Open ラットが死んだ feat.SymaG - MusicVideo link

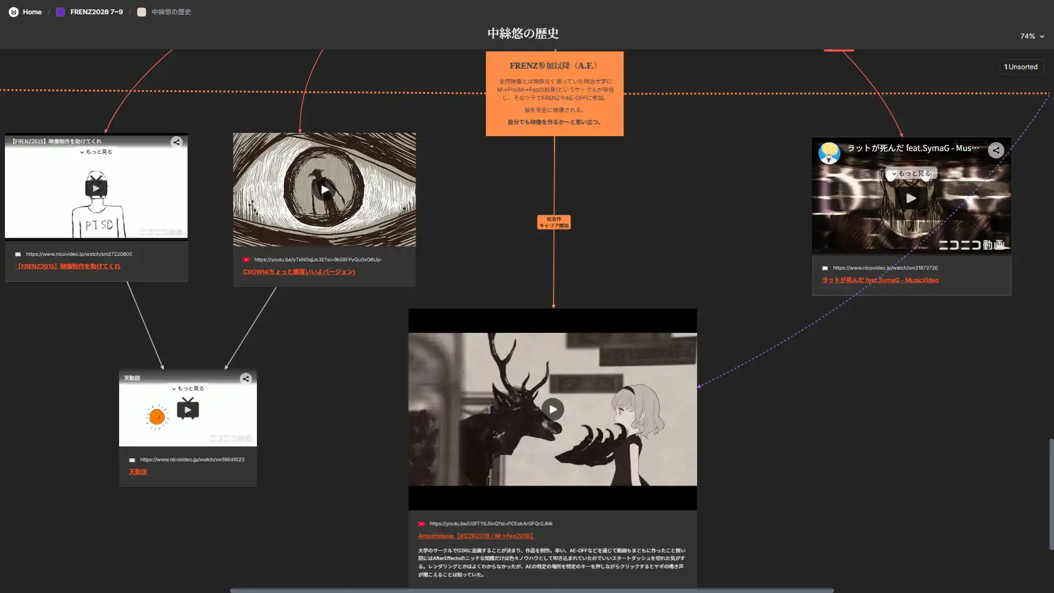click(x=881, y=280)
